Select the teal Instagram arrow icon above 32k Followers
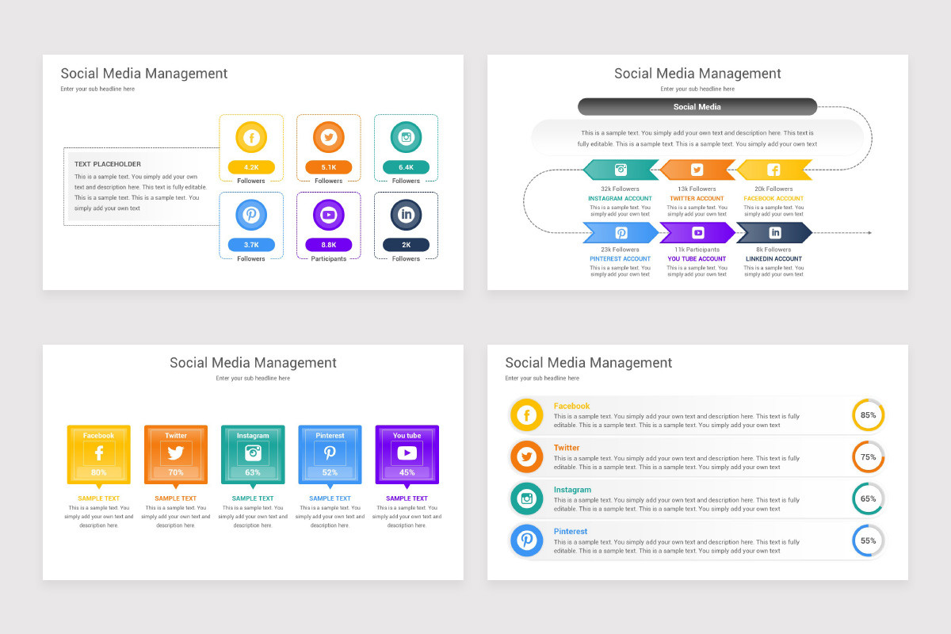This screenshot has height=634, width=951. click(621, 170)
